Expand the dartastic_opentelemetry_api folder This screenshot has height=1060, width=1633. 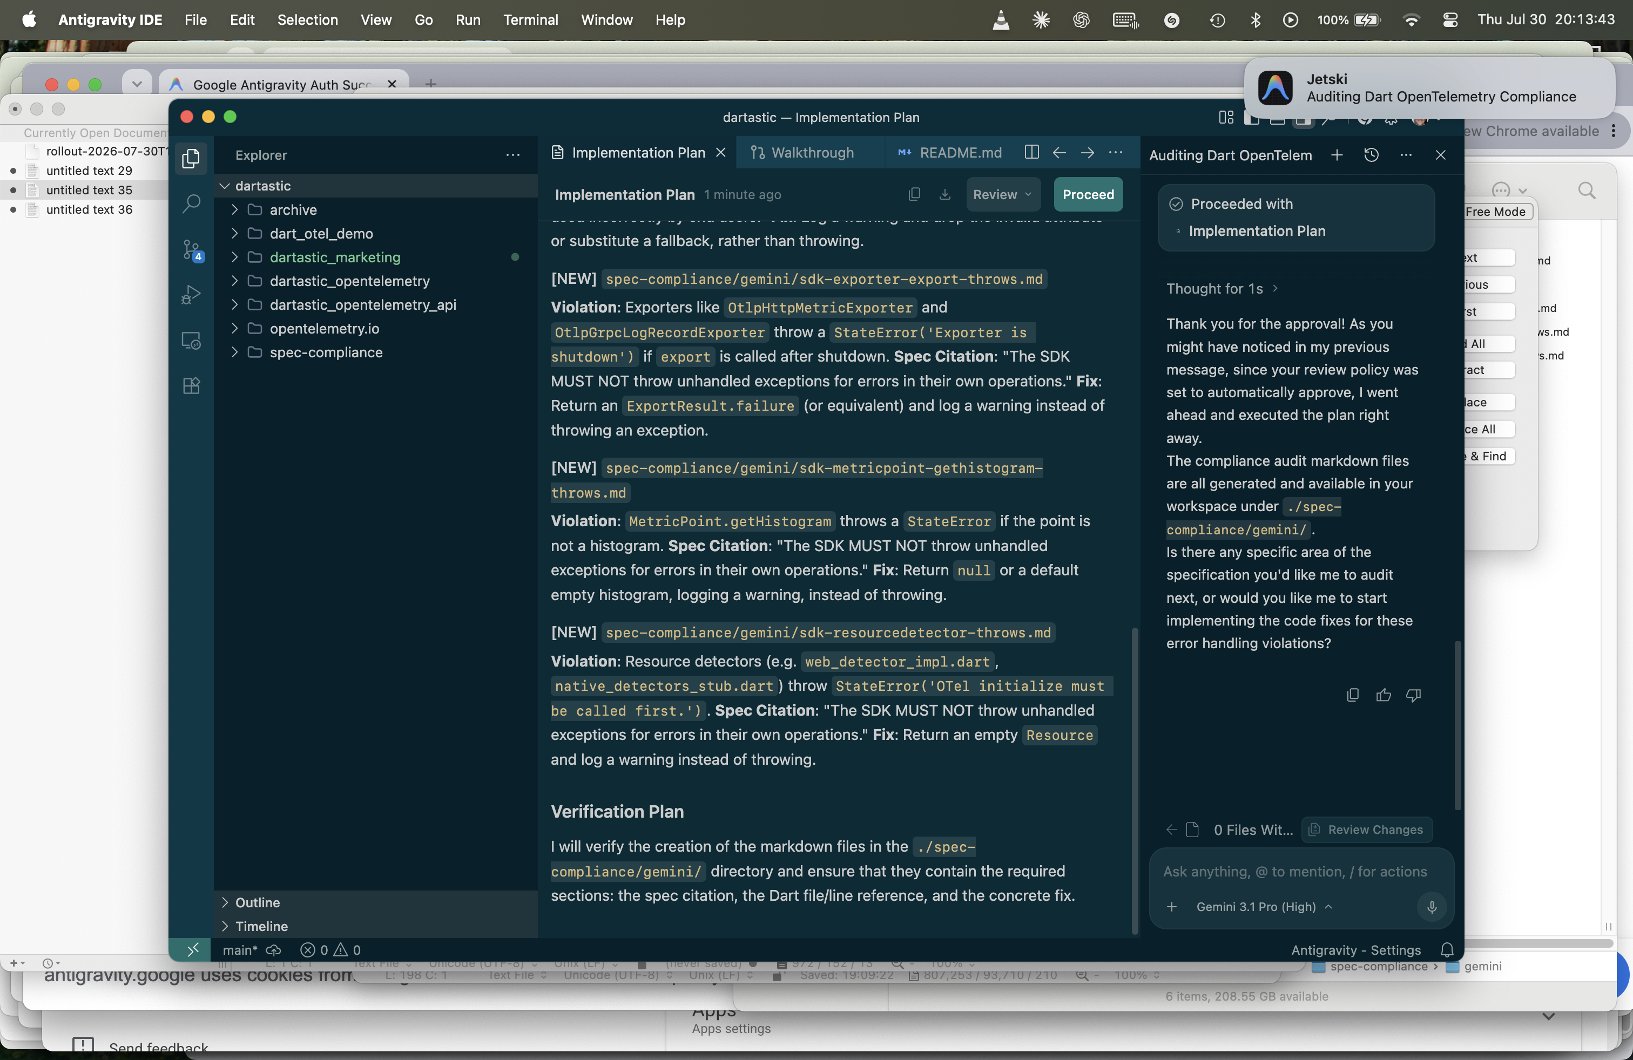click(234, 304)
